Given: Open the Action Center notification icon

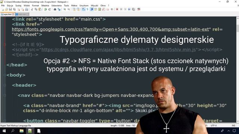Looking at the screenshot, I should [x=235, y=131].
